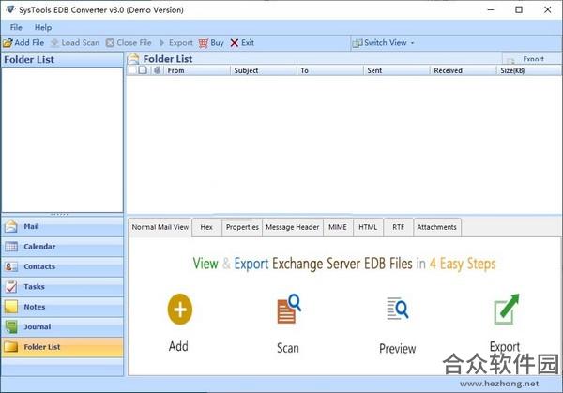Sort by the Sent column header

[x=397, y=70]
